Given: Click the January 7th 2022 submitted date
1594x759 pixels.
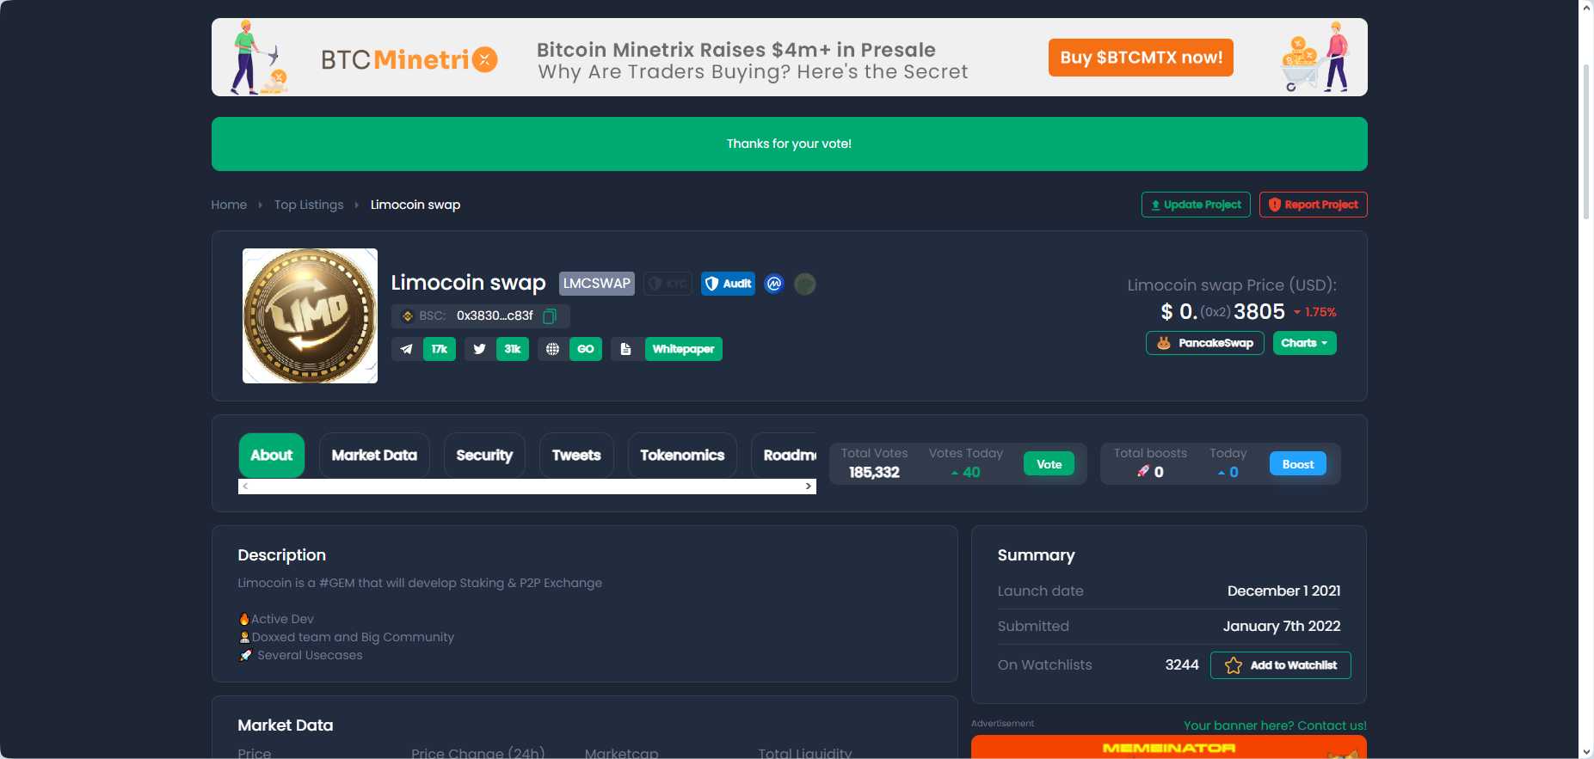Looking at the screenshot, I should [1282, 626].
